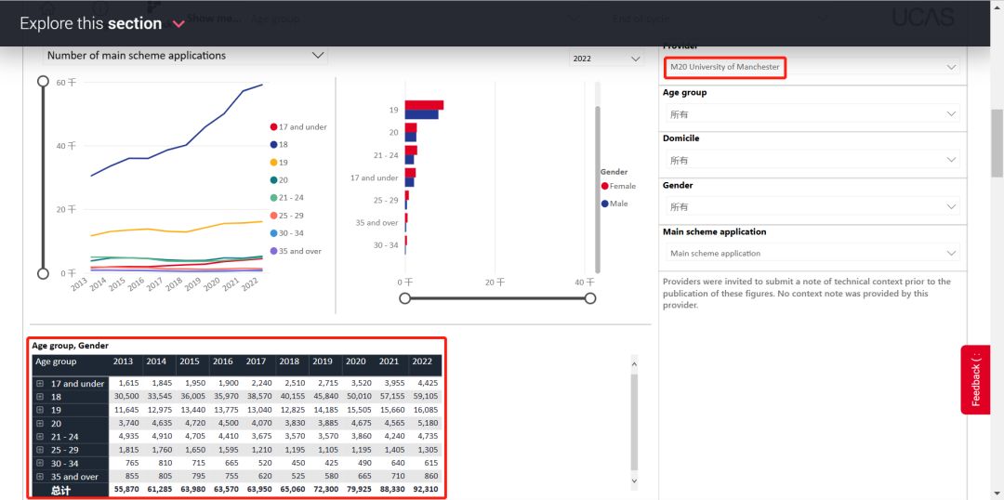Click the Female gender legend marker
The image size is (1004, 500).
(x=604, y=186)
